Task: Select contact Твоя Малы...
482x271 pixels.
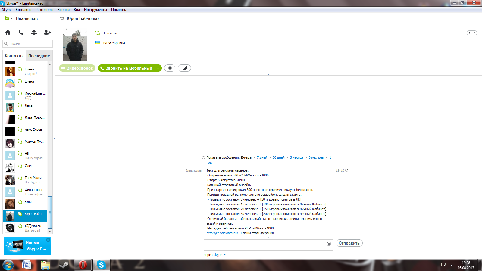Action: coord(25,180)
